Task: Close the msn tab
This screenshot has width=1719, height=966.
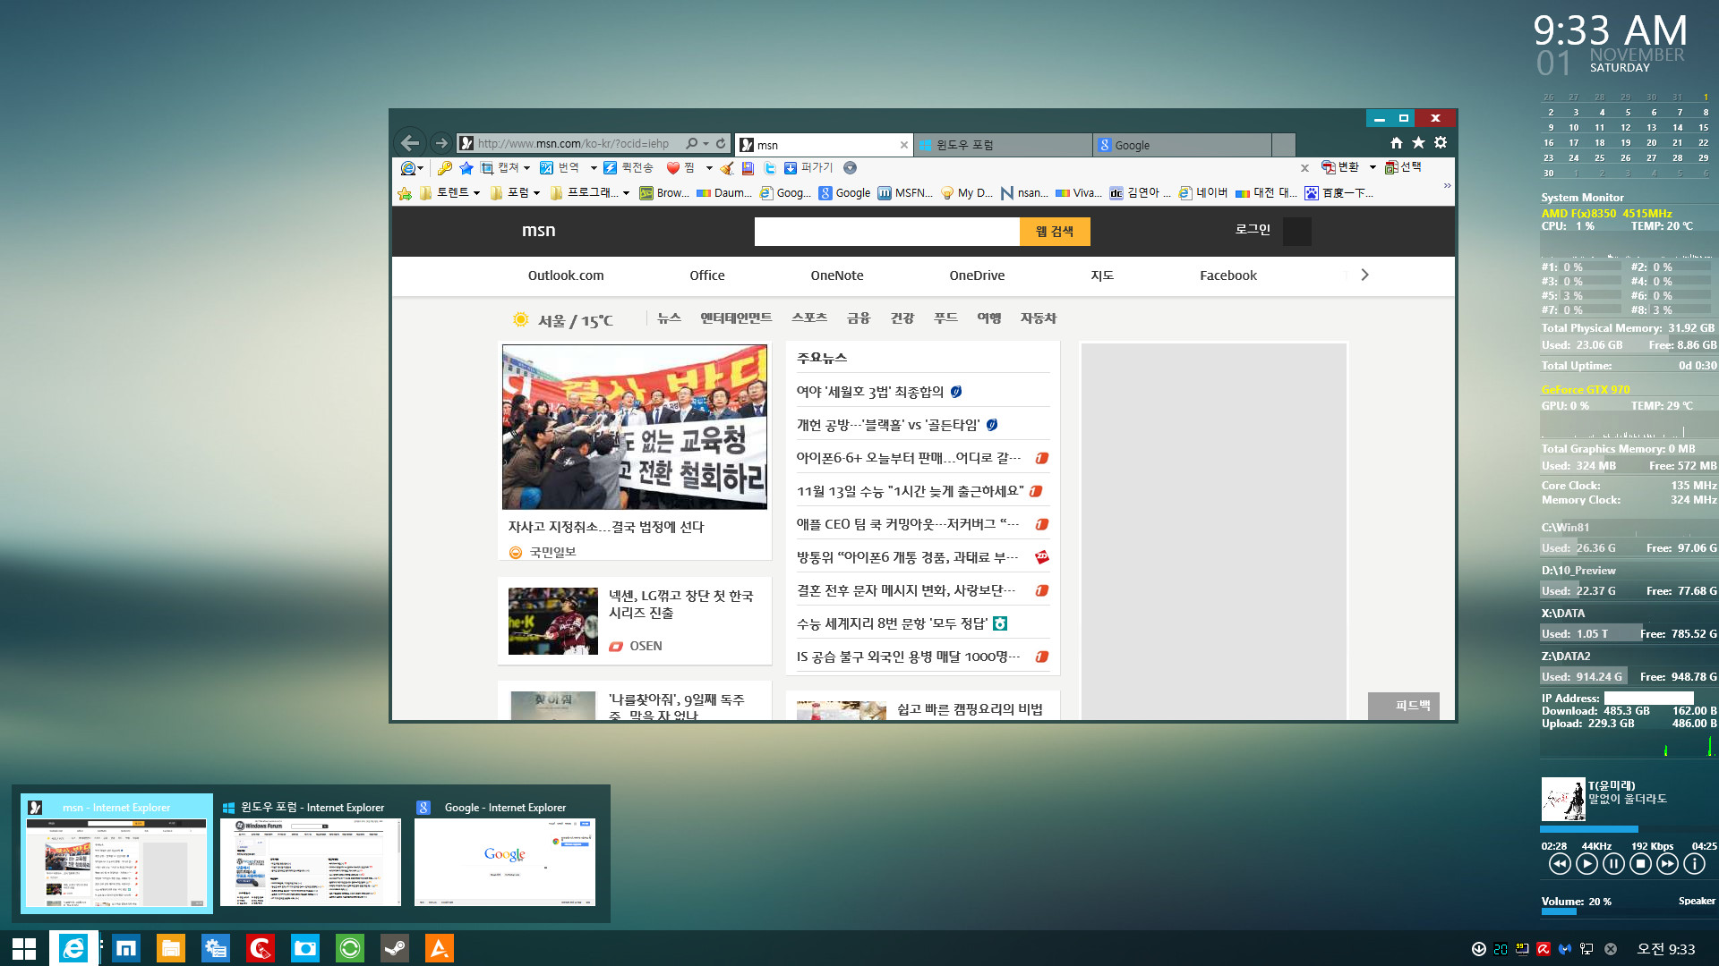Action: pos(903,145)
